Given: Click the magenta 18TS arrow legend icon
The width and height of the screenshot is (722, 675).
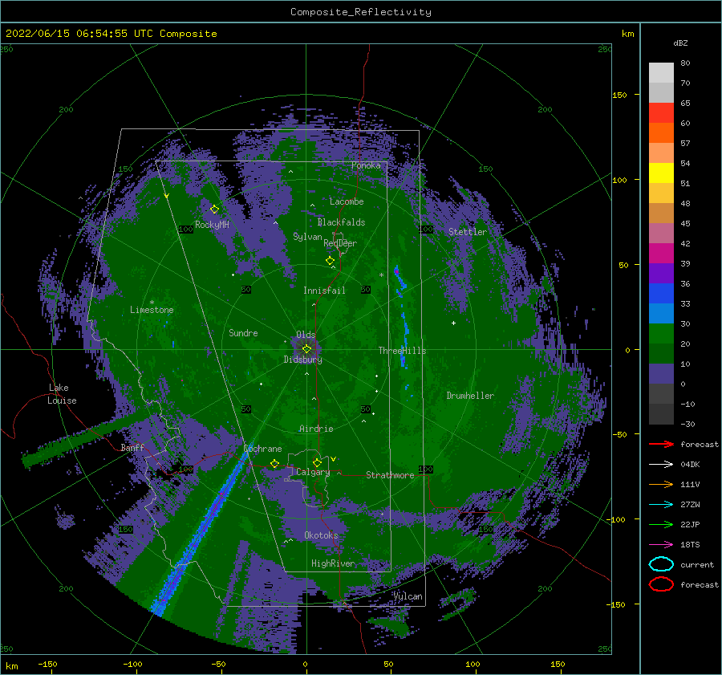Looking at the screenshot, I should pos(661,545).
